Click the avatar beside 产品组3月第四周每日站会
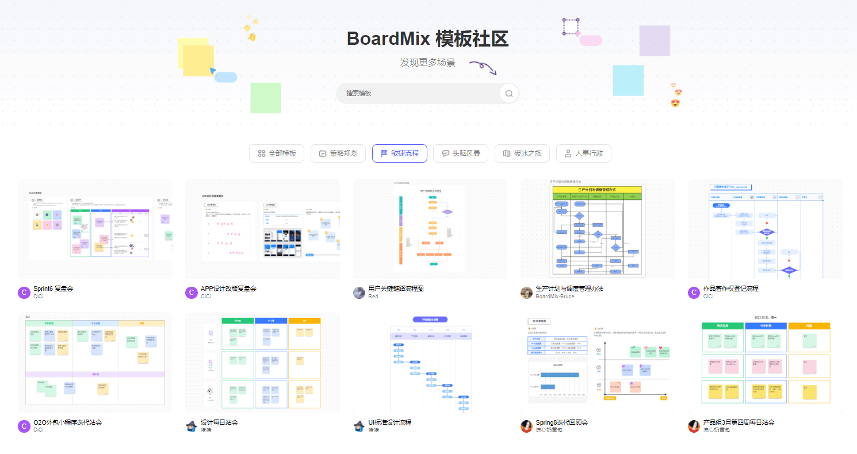857x454 pixels. (x=694, y=426)
